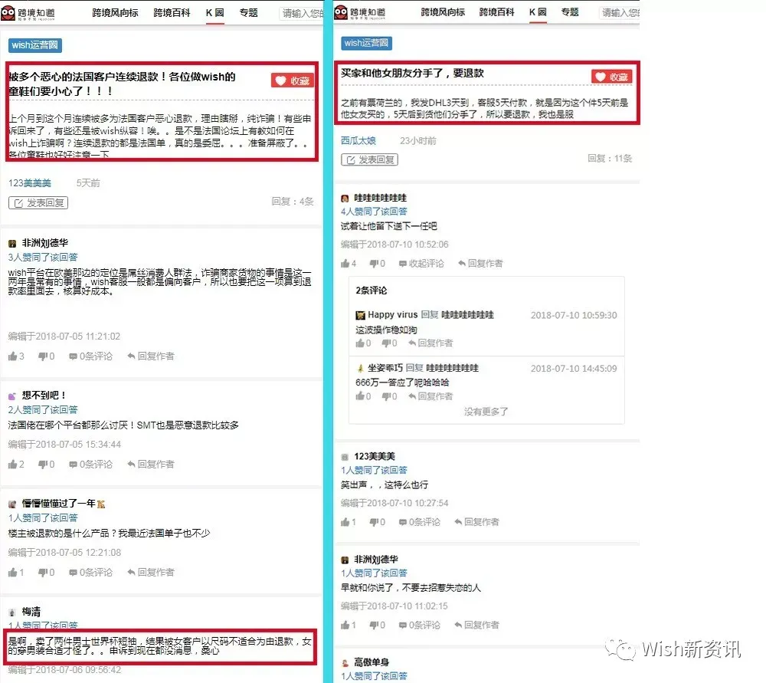Open author profile 西瓜太娘
The height and width of the screenshot is (683, 766).
click(x=358, y=141)
